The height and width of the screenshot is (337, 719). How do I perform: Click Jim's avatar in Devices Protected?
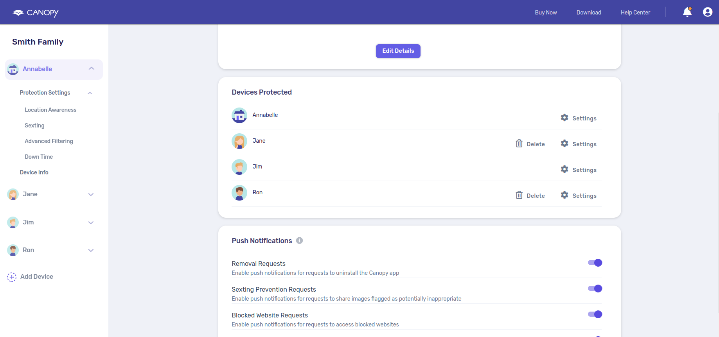click(x=239, y=167)
